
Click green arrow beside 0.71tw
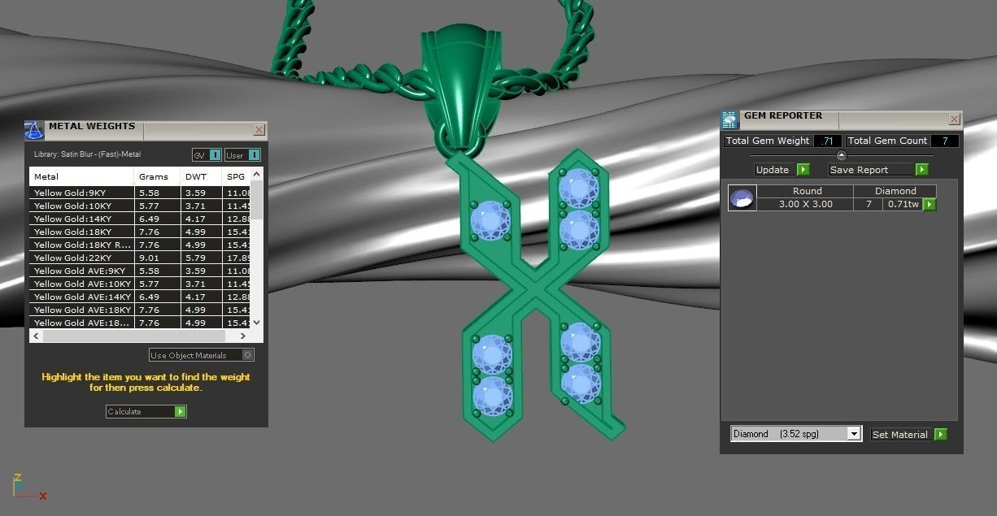pyautogui.click(x=930, y=205)
